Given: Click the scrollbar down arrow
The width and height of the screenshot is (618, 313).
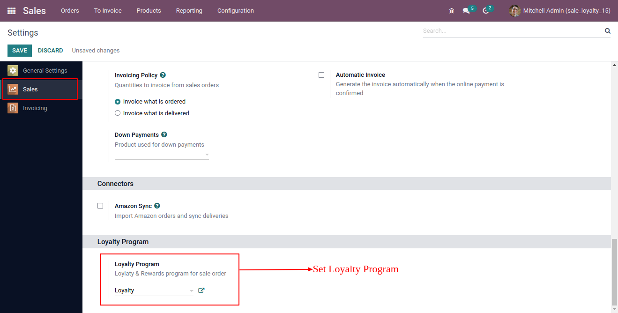Looking at the screenshot, I should coord(615,309).
